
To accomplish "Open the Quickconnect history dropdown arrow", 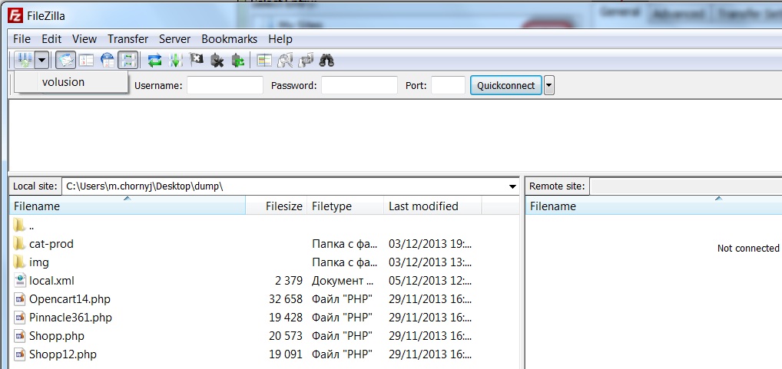I will click(549, 85).
